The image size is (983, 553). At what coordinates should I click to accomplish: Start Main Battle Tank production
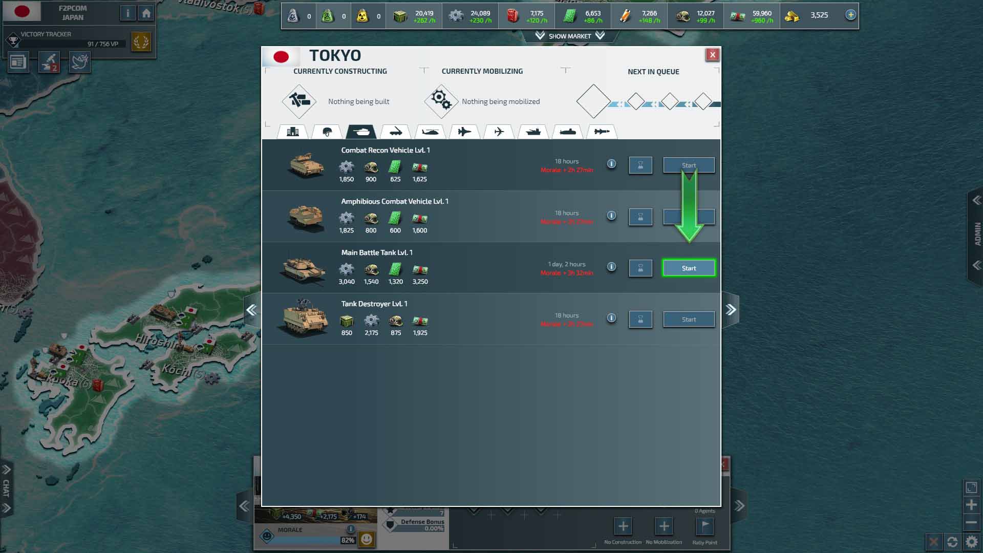click(x=689, y=268)
